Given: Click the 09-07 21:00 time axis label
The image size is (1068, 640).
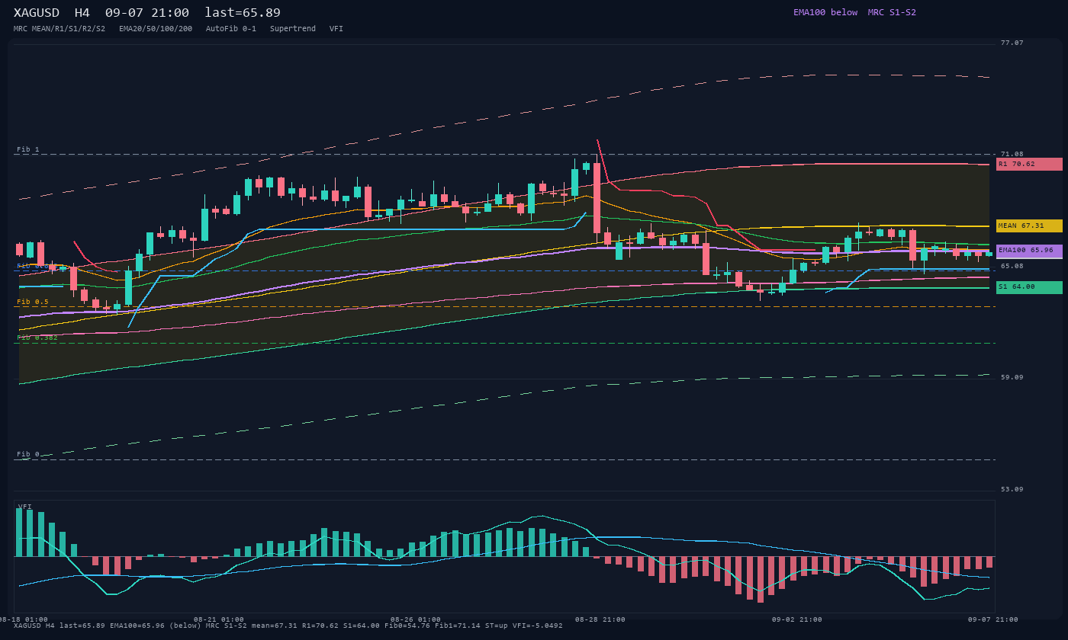Looking at the screenshot, I should [993, 619].
